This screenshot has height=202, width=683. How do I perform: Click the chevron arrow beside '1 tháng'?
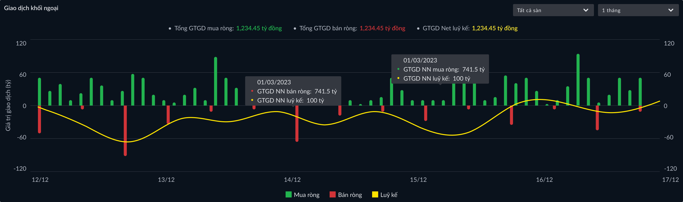(671, 10)
